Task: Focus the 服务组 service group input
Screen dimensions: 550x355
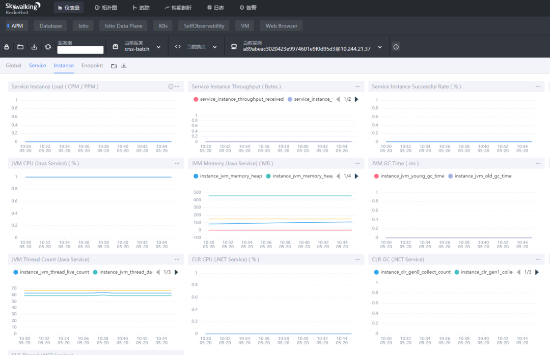Action: pos(80,50)
